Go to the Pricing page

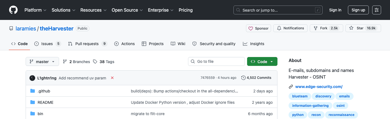coord(186,10)
